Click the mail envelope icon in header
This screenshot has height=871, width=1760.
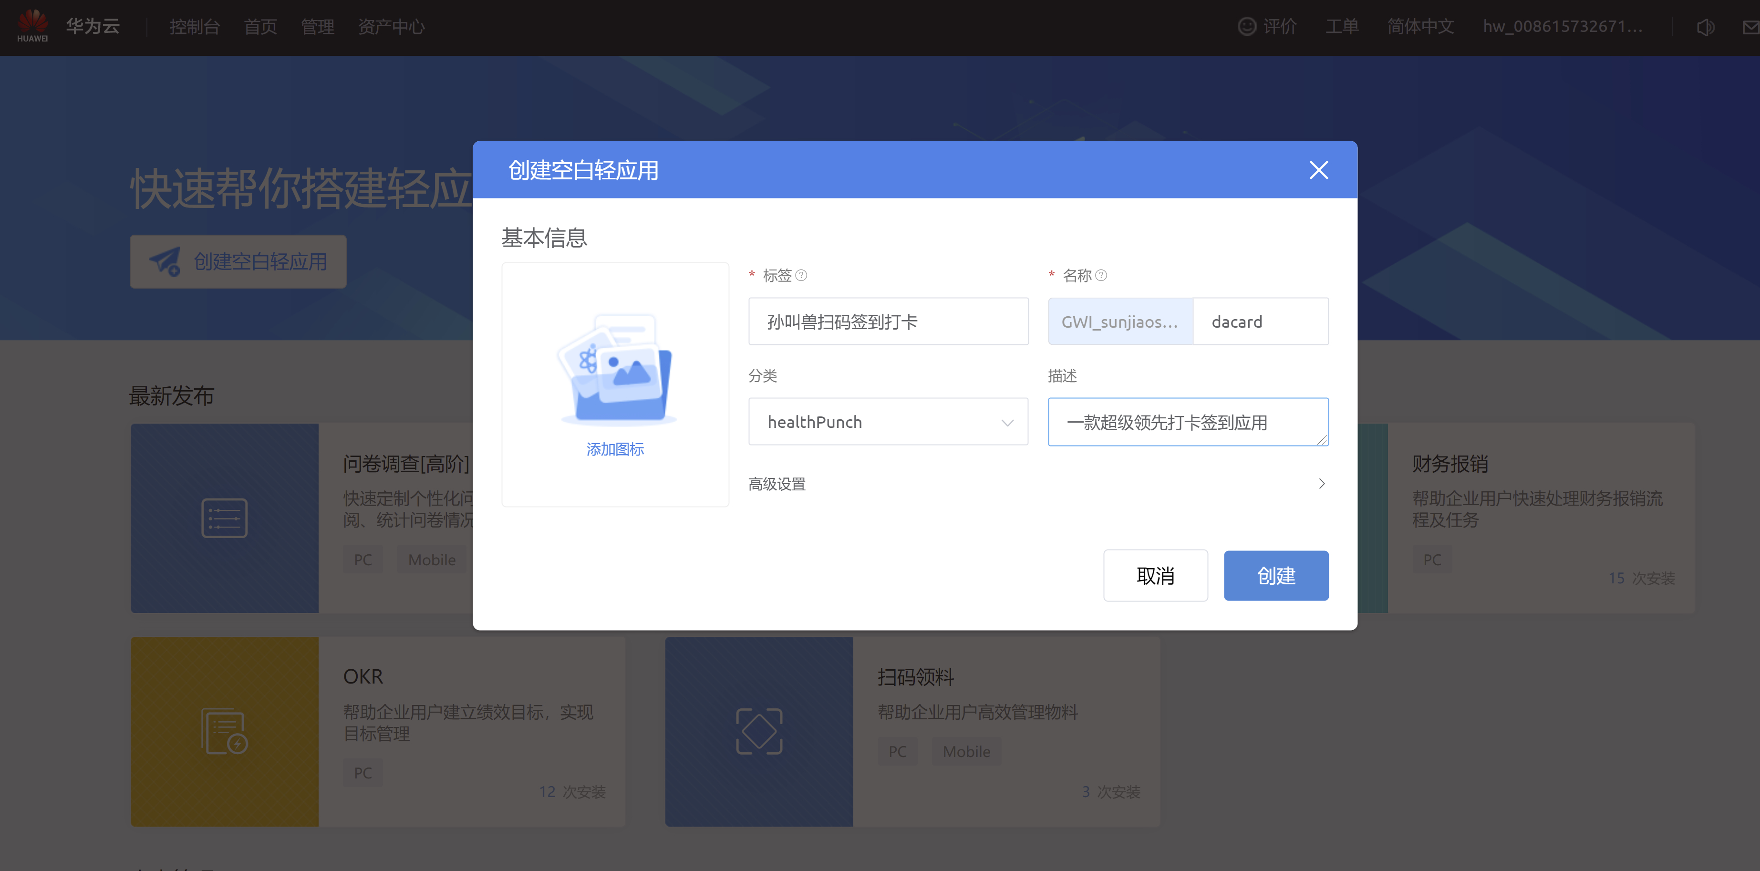click(1750, 27)
